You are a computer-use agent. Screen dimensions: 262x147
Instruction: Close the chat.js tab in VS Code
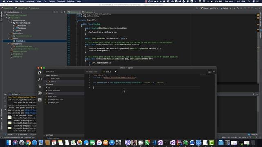coord(115,72)
